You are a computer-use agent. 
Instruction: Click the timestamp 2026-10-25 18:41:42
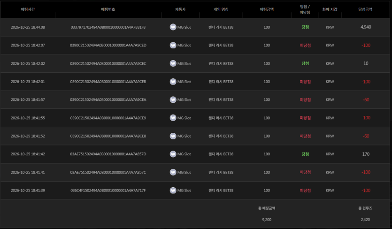(28, 154)
